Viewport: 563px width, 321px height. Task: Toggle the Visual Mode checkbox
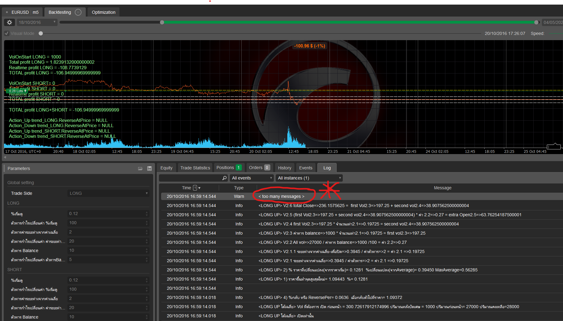pos(7,33)
